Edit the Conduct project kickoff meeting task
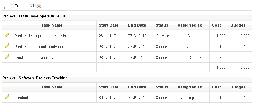Screen dimensions: 254x103 pos(7,97)
